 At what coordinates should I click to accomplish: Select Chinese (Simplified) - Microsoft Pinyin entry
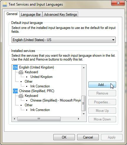[x=56, y=100]
